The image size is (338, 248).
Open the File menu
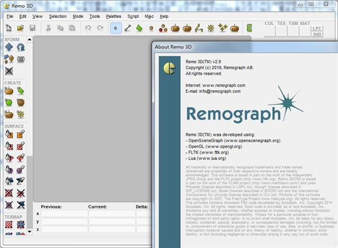[10, 16]
